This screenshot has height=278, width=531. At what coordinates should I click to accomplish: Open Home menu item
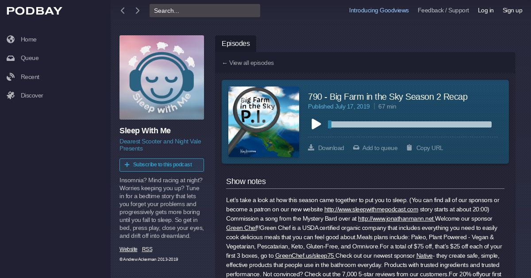point(29,39)
